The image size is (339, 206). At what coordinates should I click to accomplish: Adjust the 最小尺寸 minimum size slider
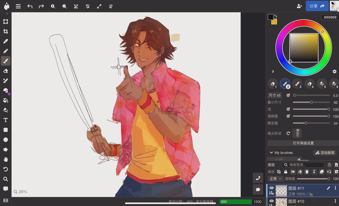(311, 102)
